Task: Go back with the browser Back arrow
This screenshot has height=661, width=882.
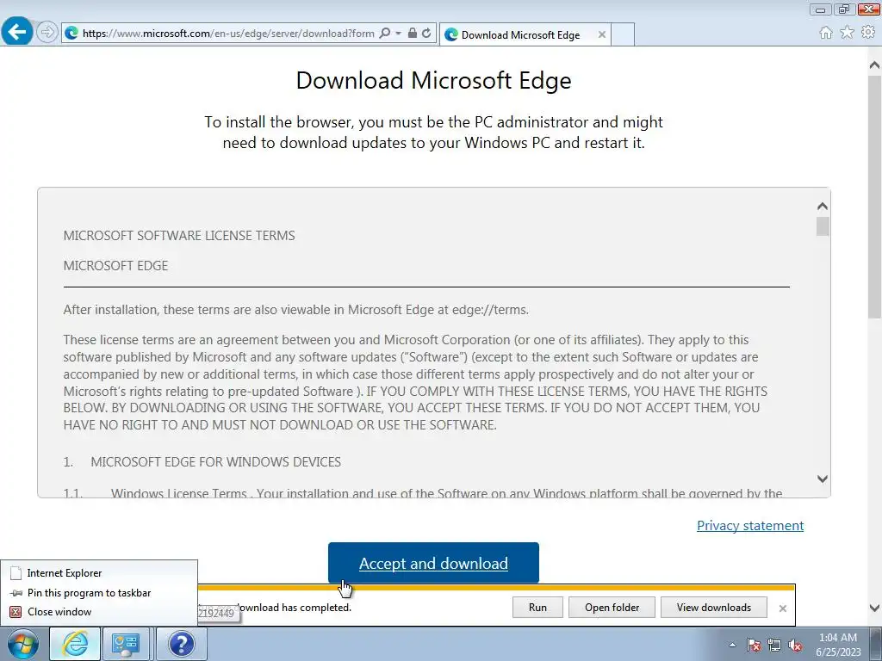Action: point(17,30)
